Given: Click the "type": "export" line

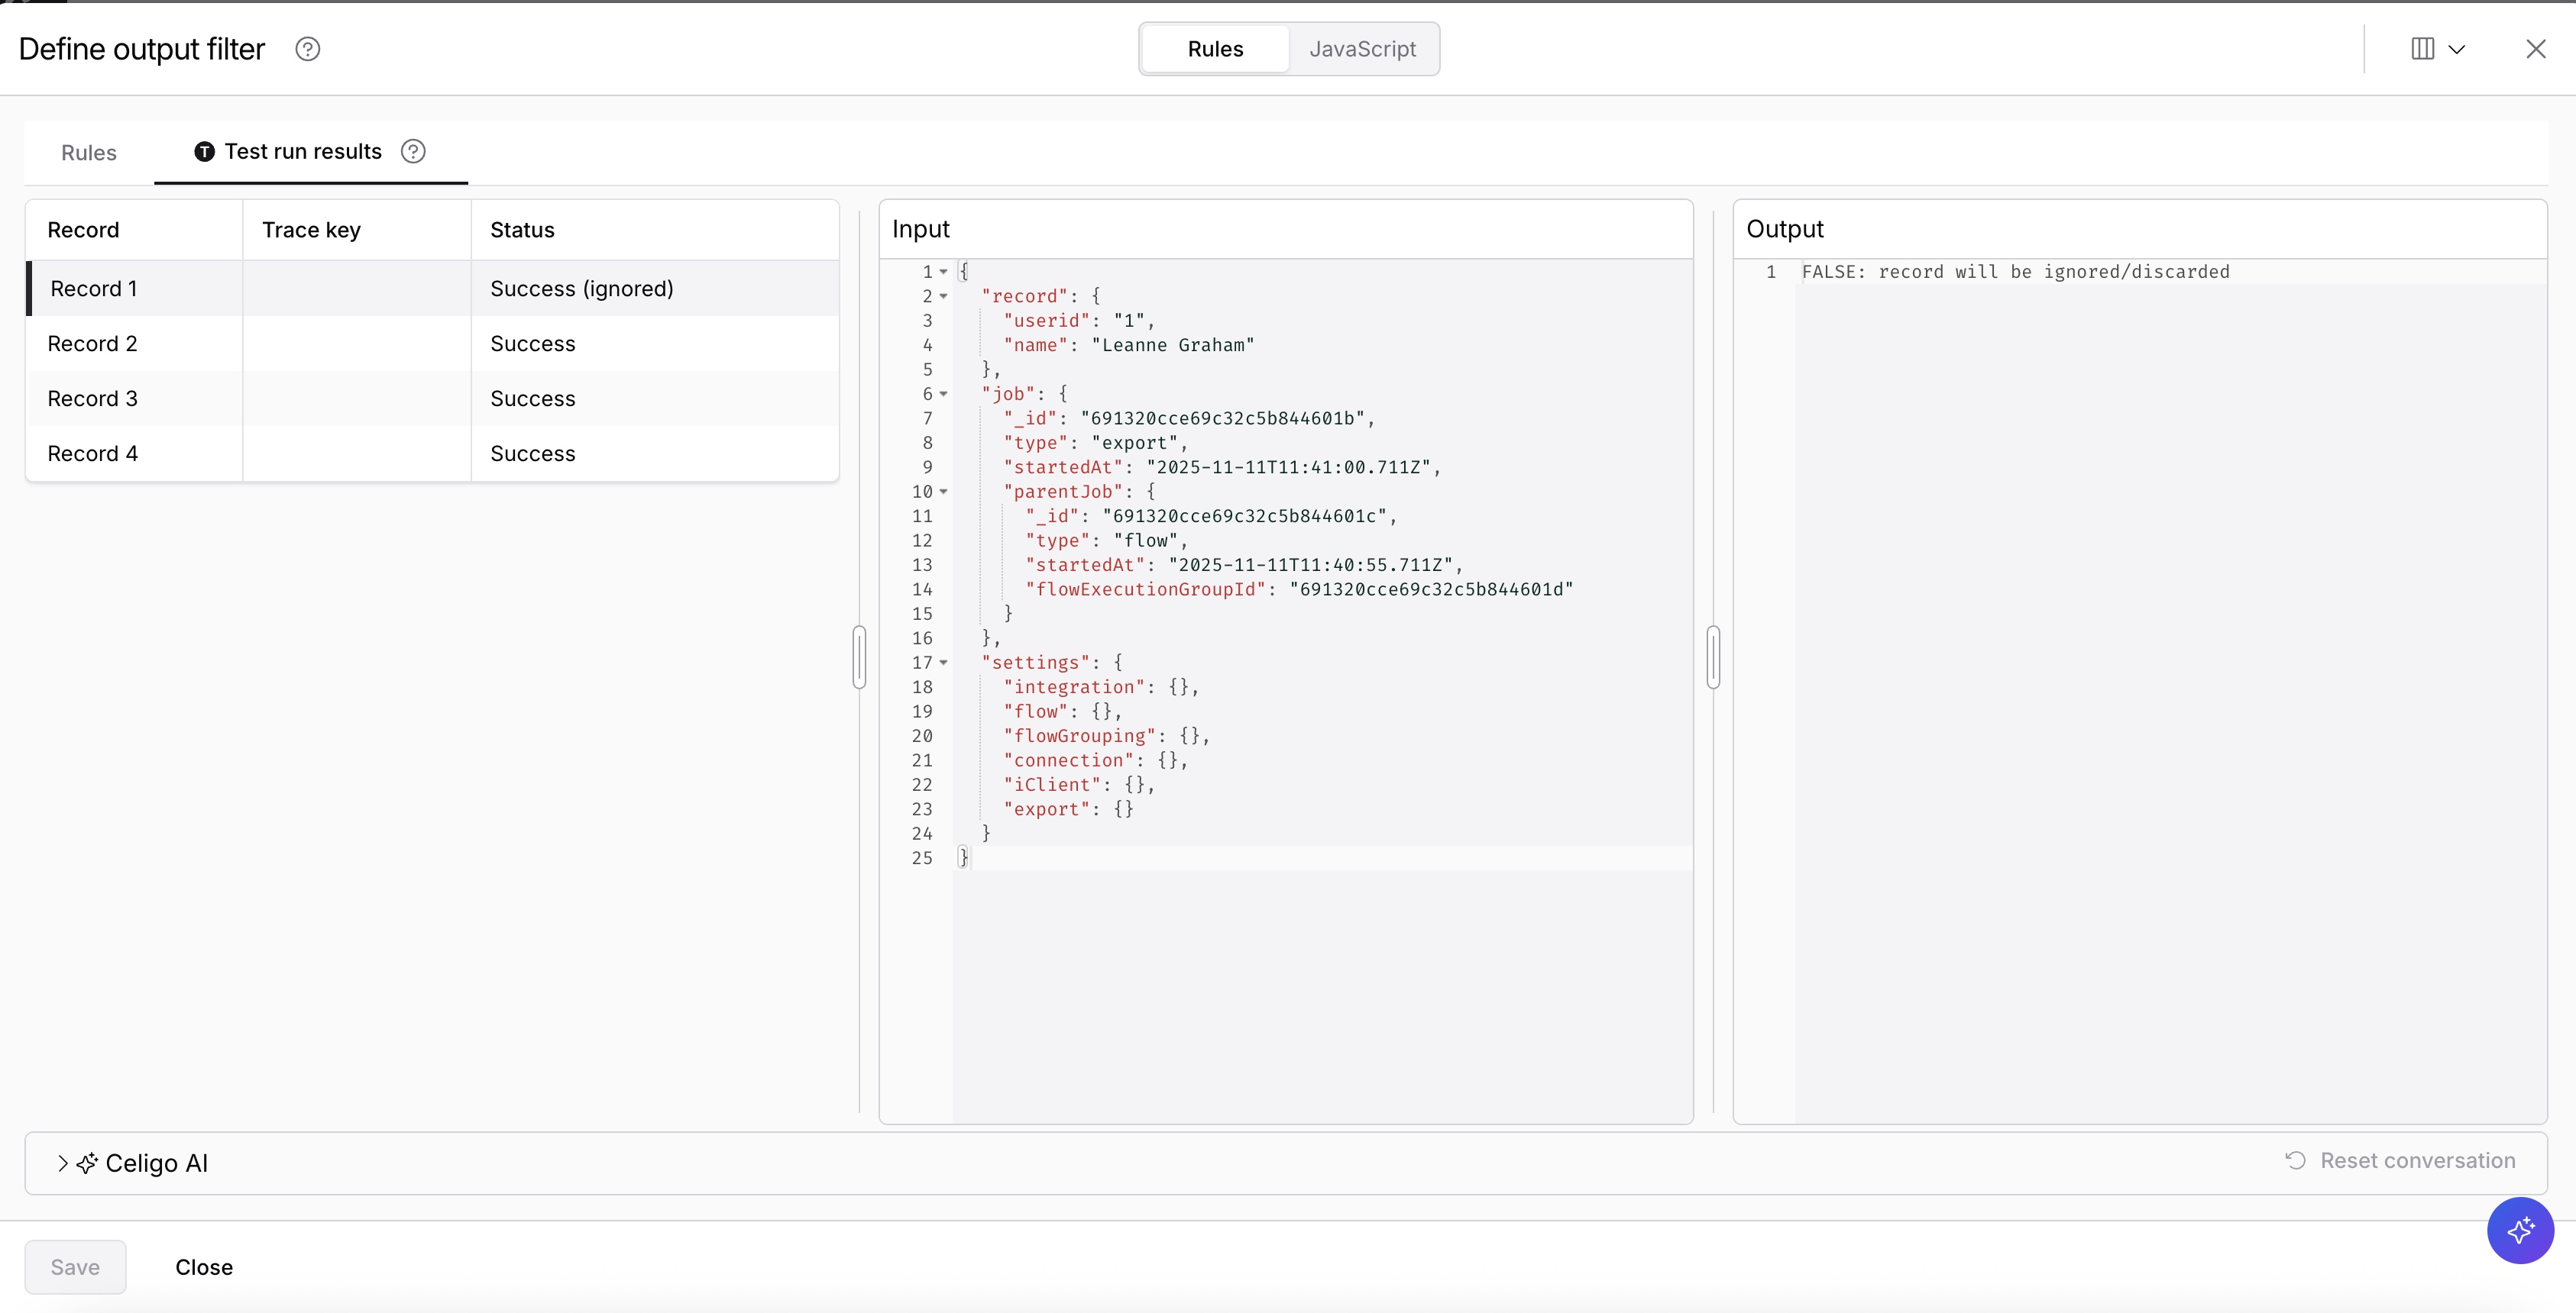Looking at the screenshot, I should [1095, 443].
